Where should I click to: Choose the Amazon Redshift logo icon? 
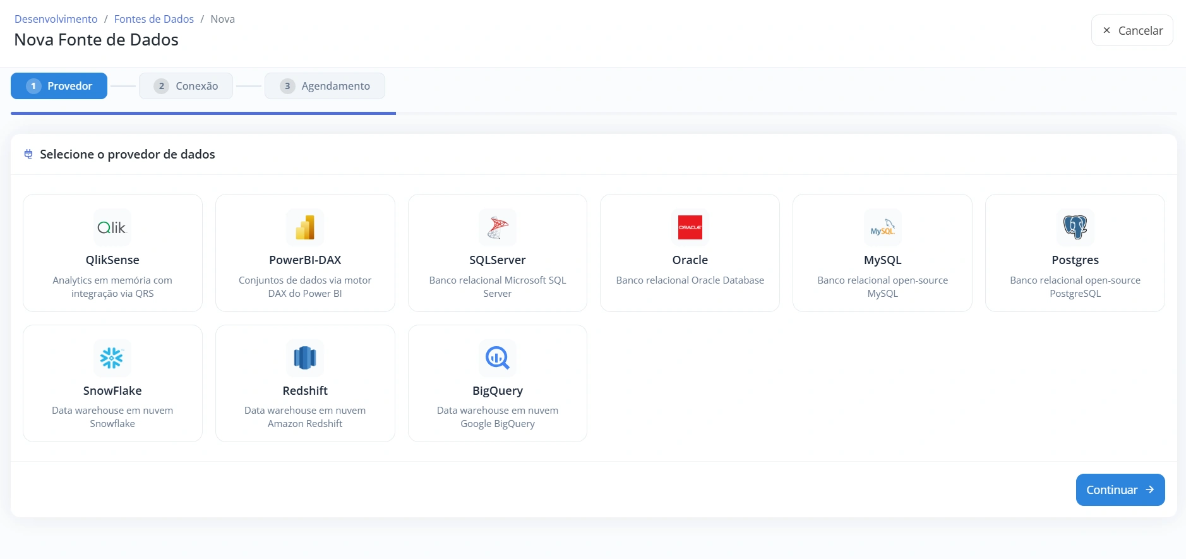click(x=305, y=358)
